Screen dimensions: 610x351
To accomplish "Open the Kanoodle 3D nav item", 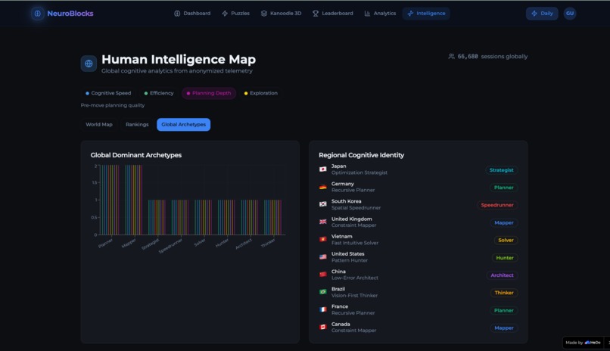I will click(x=281, y=13).
